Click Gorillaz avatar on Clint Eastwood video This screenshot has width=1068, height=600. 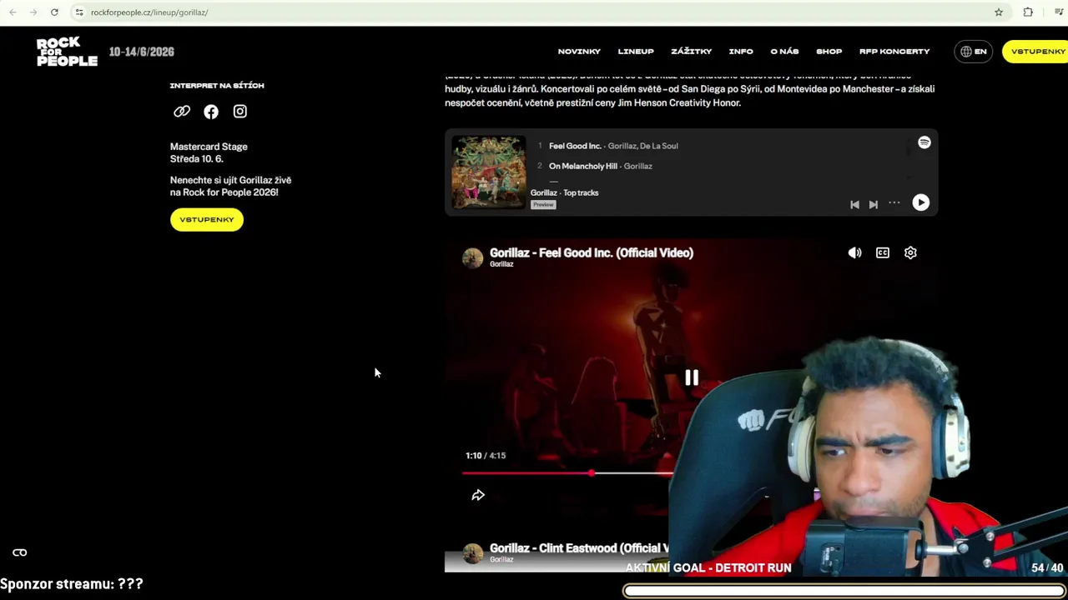click(473, 553)
